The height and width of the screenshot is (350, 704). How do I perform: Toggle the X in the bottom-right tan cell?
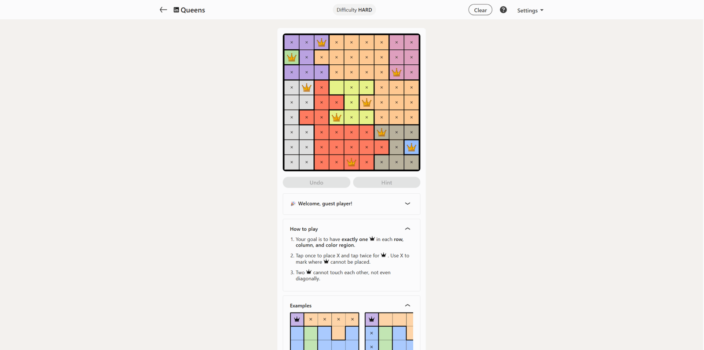click(411, 162)
